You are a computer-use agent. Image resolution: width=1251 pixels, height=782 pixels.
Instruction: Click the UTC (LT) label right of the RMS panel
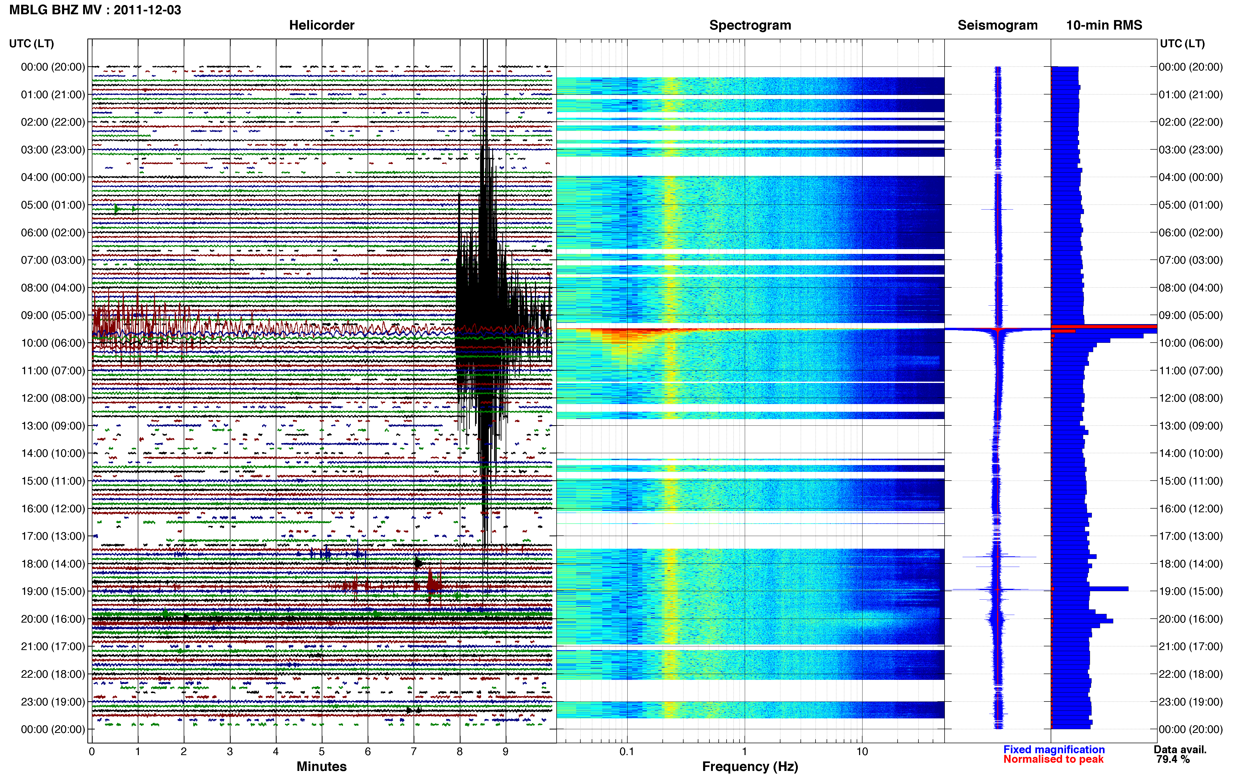[x=1182, y=44]
